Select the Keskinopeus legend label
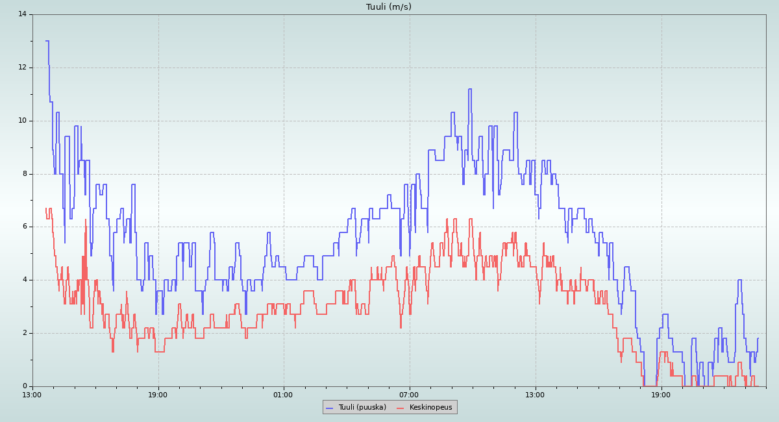The height and width of the screenshot is (422, 779). [430, 407]
